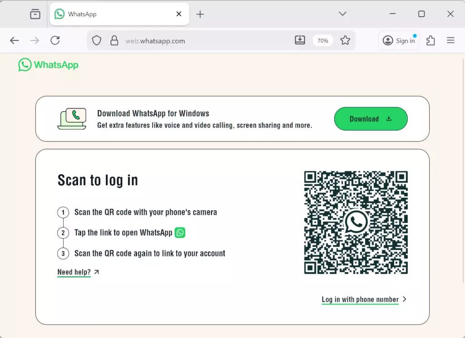Bookmark this page with the star icon

click(345, 41)
